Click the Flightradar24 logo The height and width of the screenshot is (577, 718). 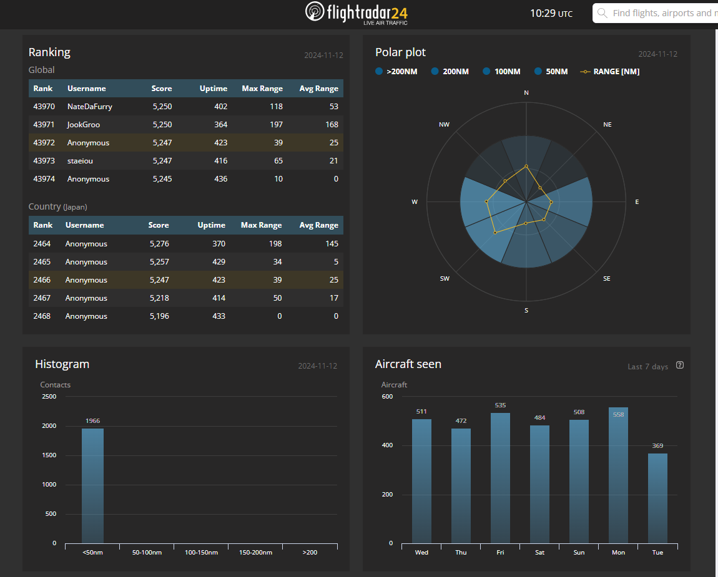pos(357,13)
